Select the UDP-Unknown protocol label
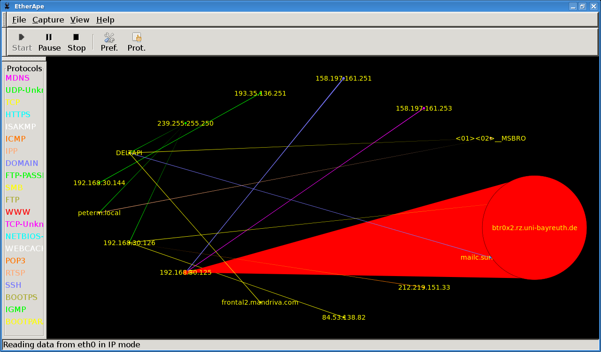Viewport: 601px width, 352px height. (x=24, y=90)
